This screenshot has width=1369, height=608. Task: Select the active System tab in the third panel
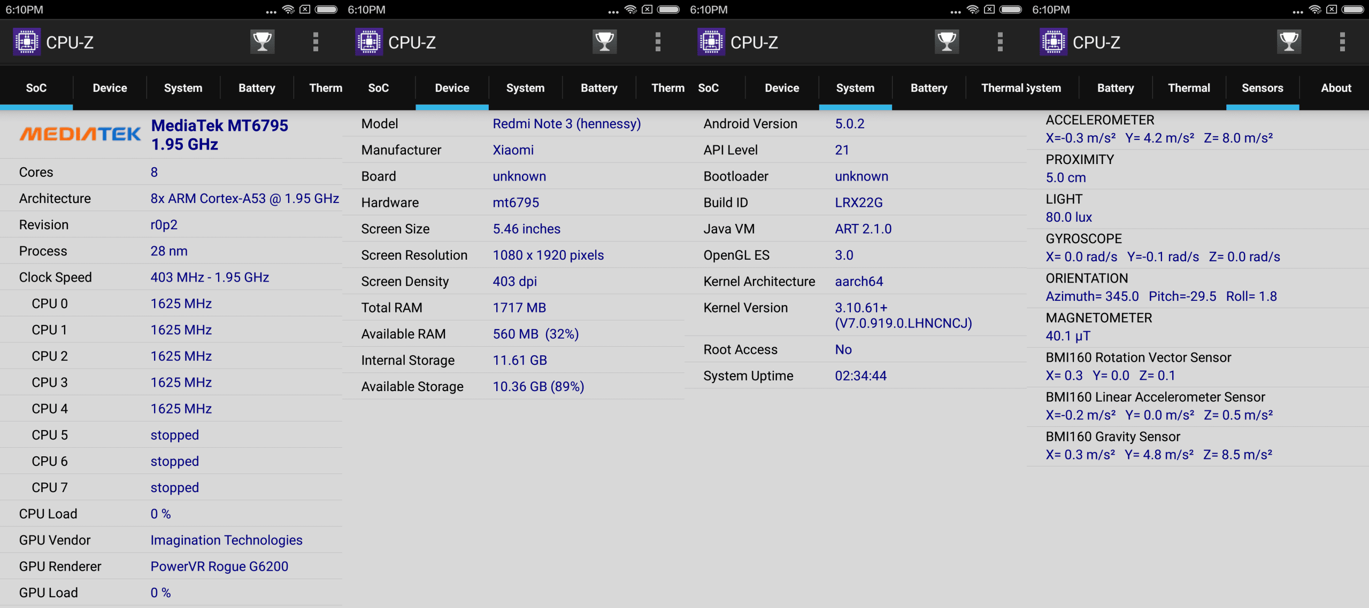point(855,88)
